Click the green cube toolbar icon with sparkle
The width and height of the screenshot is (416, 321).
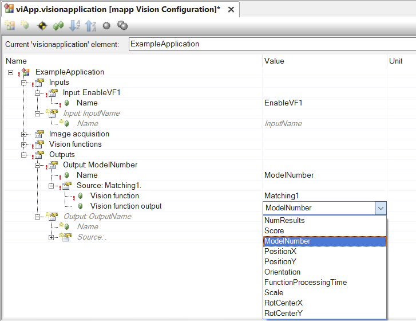point(25,26)
